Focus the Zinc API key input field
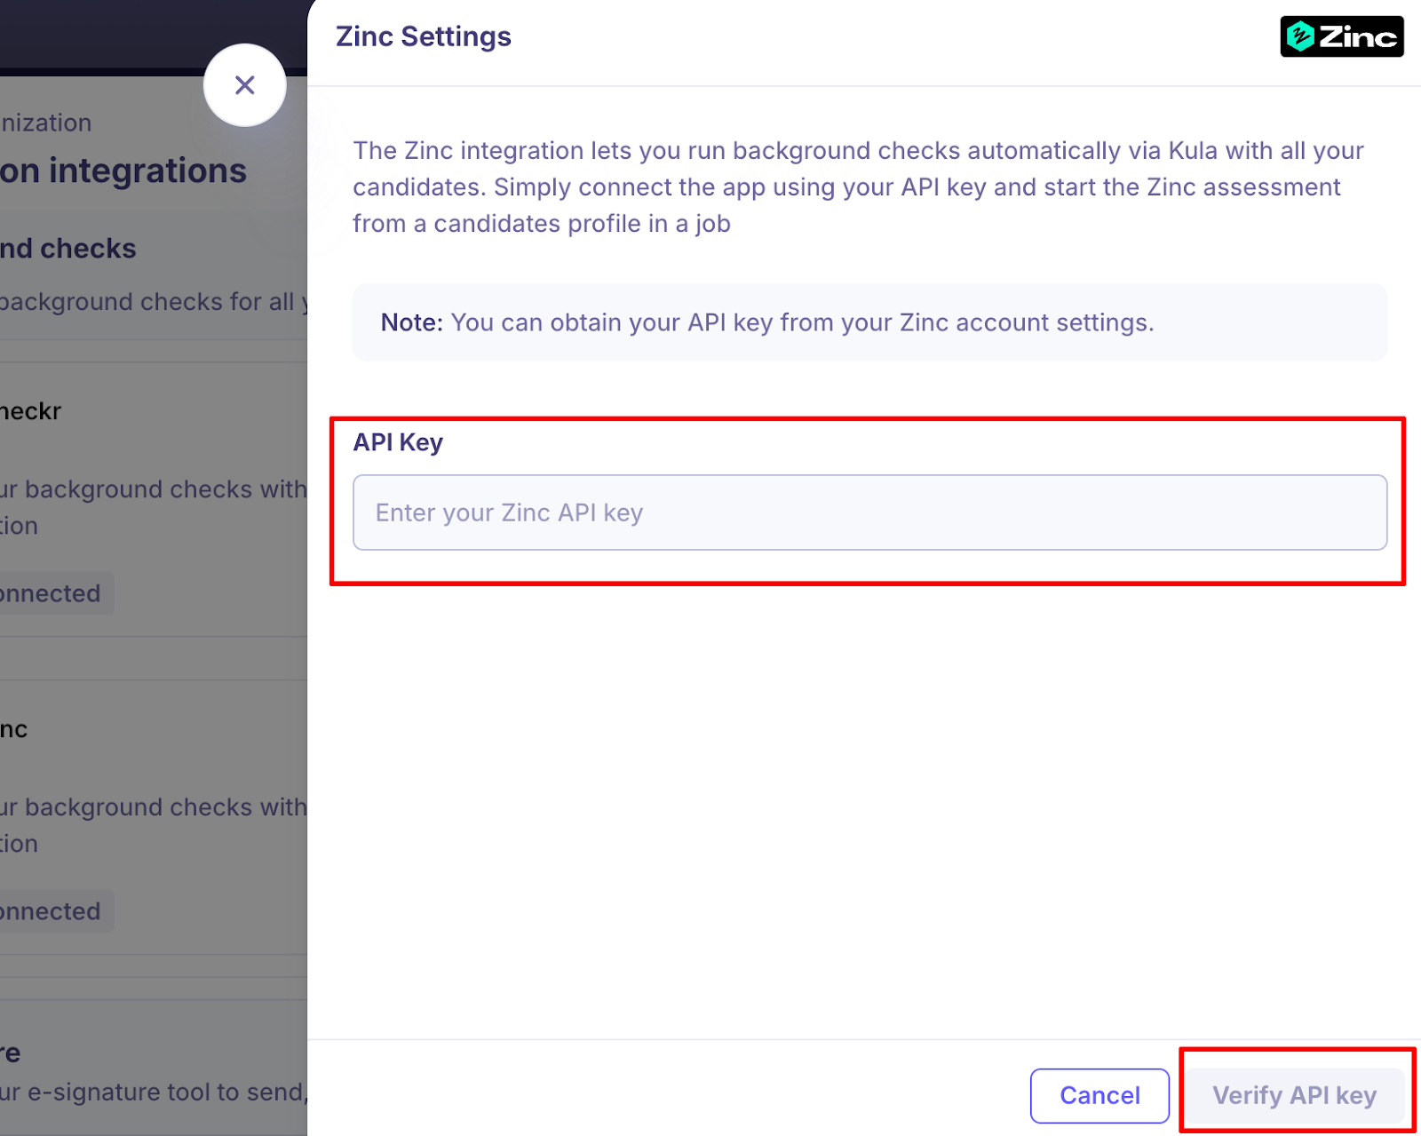Viewport: 1421px width, 1136px height. click(x=869, y=512)
